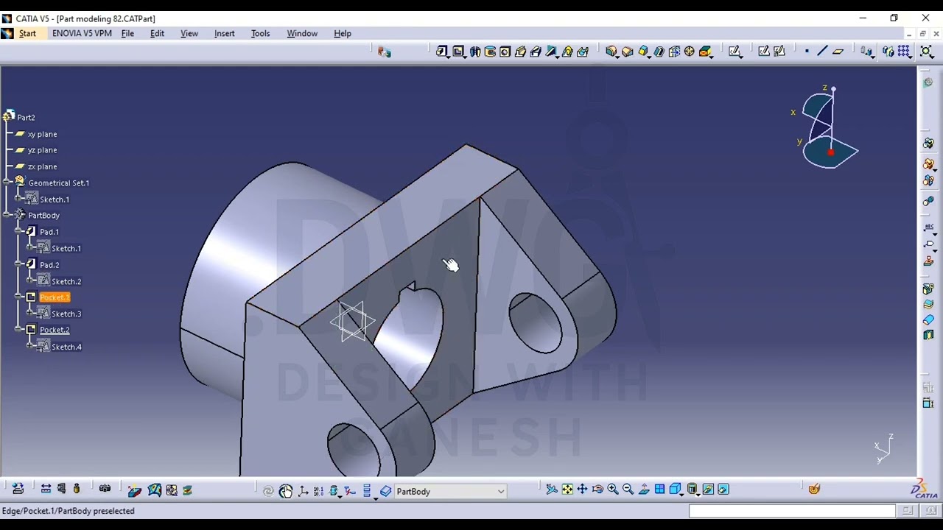Select the Pocket tool icon
Viewport: 943px width, 530px height.
click(x=458, y=51)
